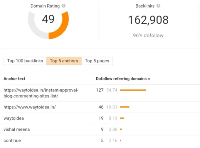Click the https://www.waytoidea.in/ anchor text

[30, 107]
